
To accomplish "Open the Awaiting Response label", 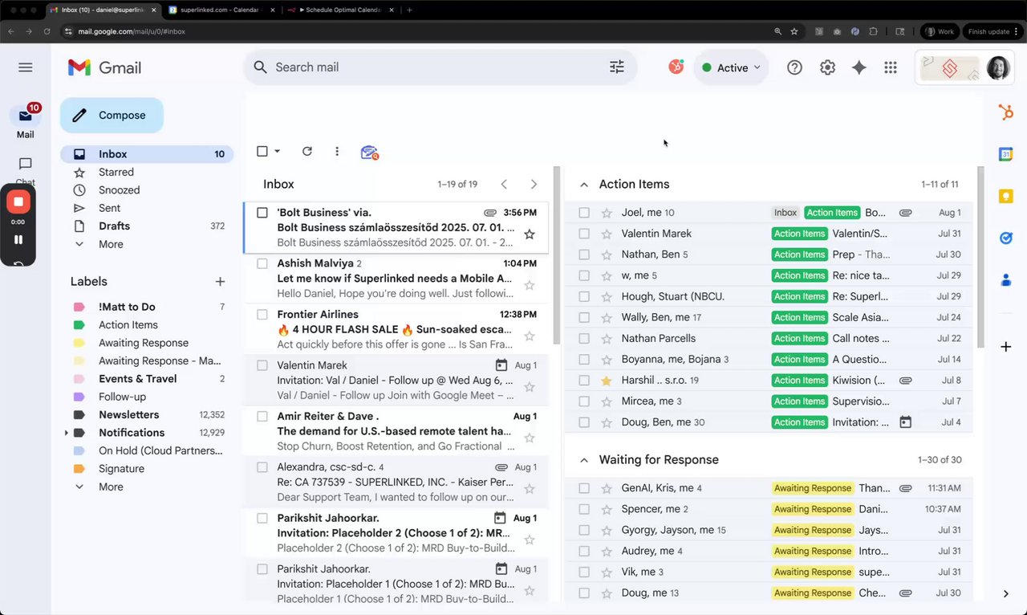I will point(144,343).
